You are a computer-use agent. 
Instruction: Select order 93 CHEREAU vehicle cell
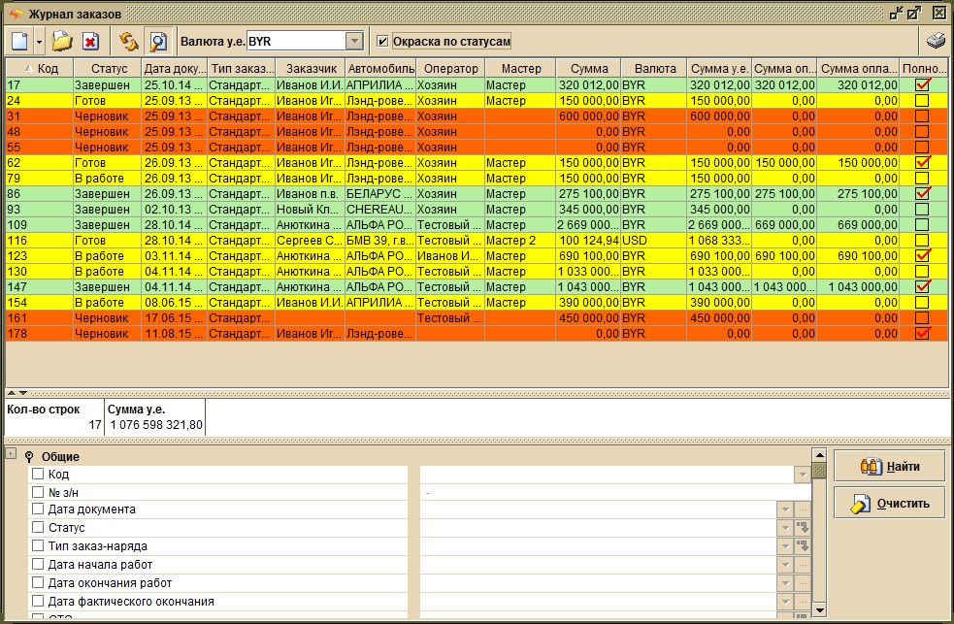coord(380,210)
